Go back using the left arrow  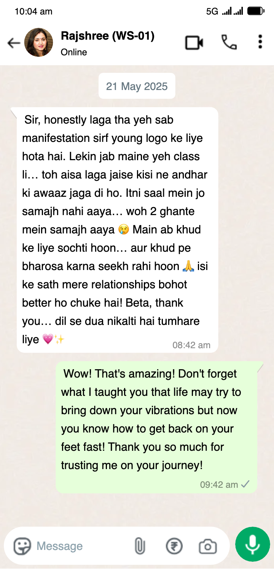(x=14, y=43)
